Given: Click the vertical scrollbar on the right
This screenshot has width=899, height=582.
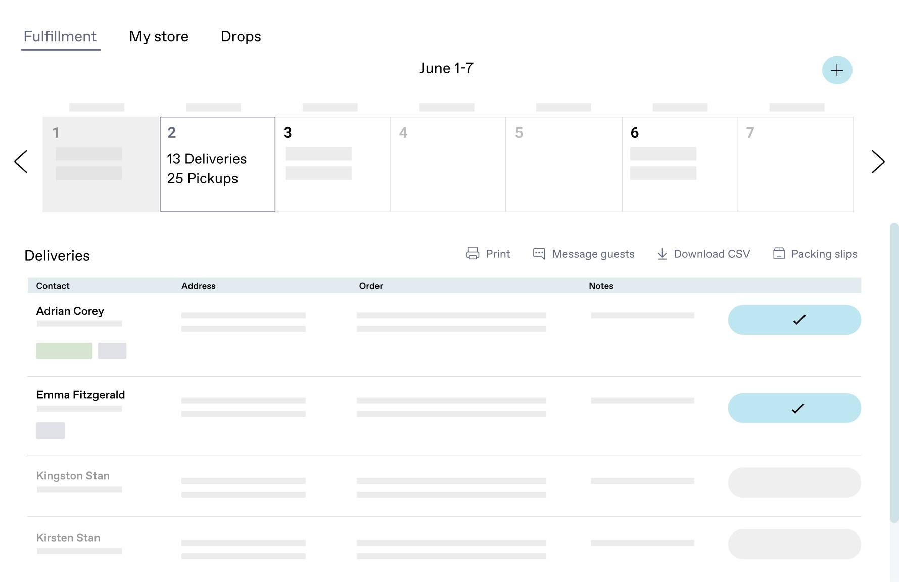Looking at the screenshot, I should click(894, 373).
